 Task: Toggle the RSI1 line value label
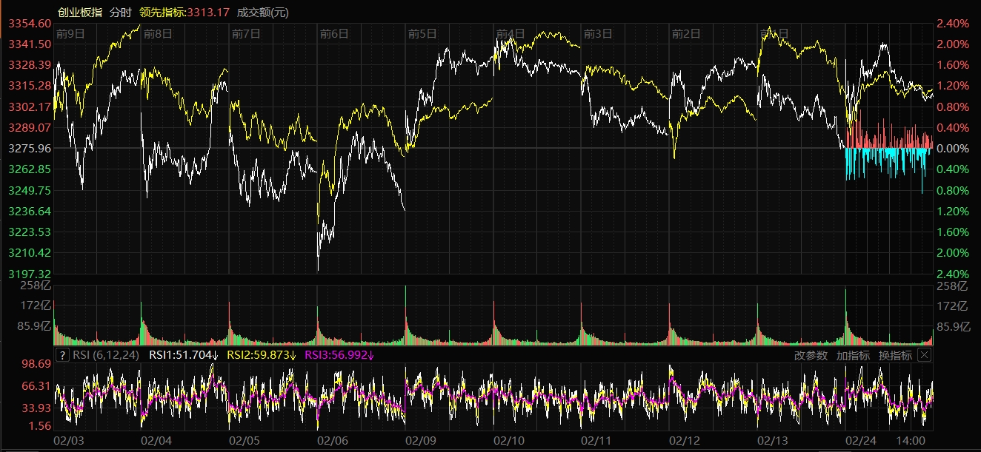[184, 355]
